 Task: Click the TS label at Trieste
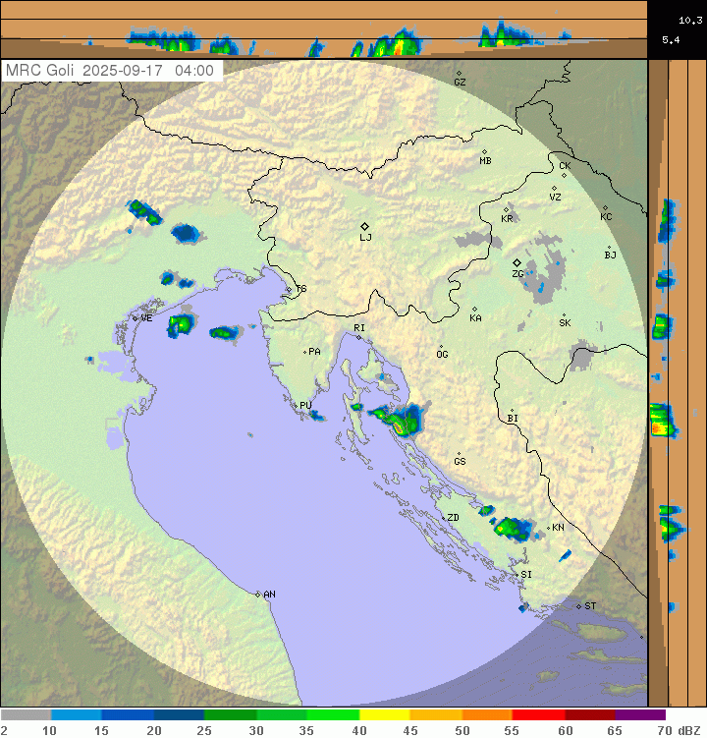[x=301, y=289]
